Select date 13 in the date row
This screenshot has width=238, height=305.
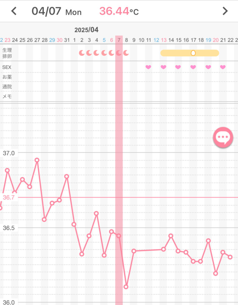tap(164, 40)
